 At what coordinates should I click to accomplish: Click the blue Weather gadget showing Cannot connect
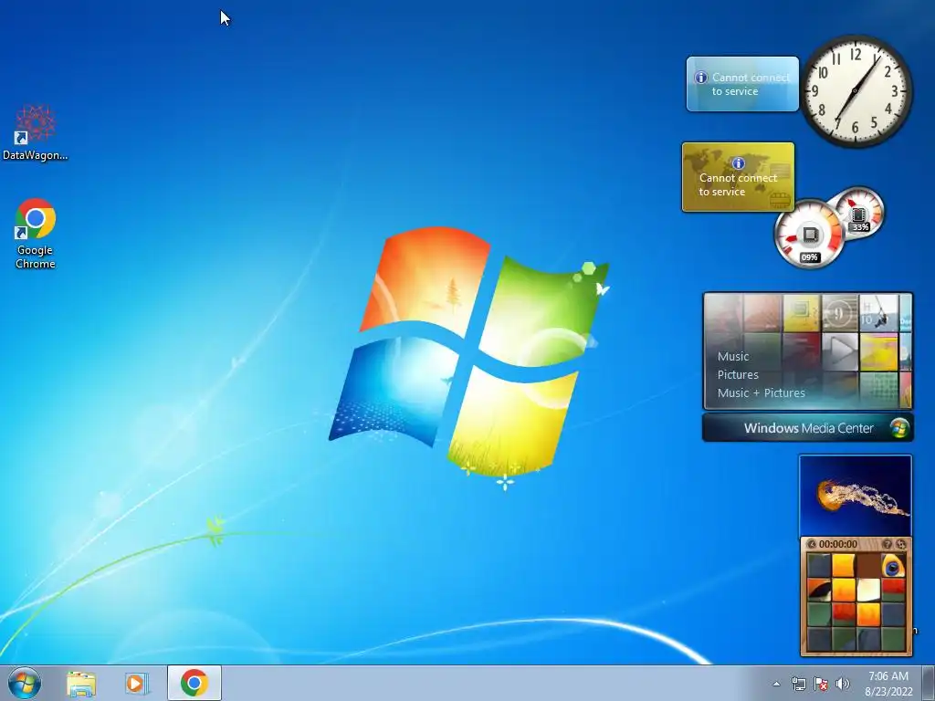[742, 84]
